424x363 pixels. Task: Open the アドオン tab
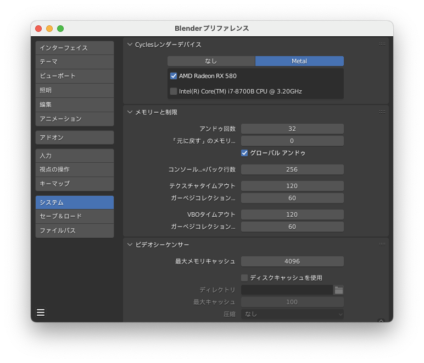pos(75,137)
